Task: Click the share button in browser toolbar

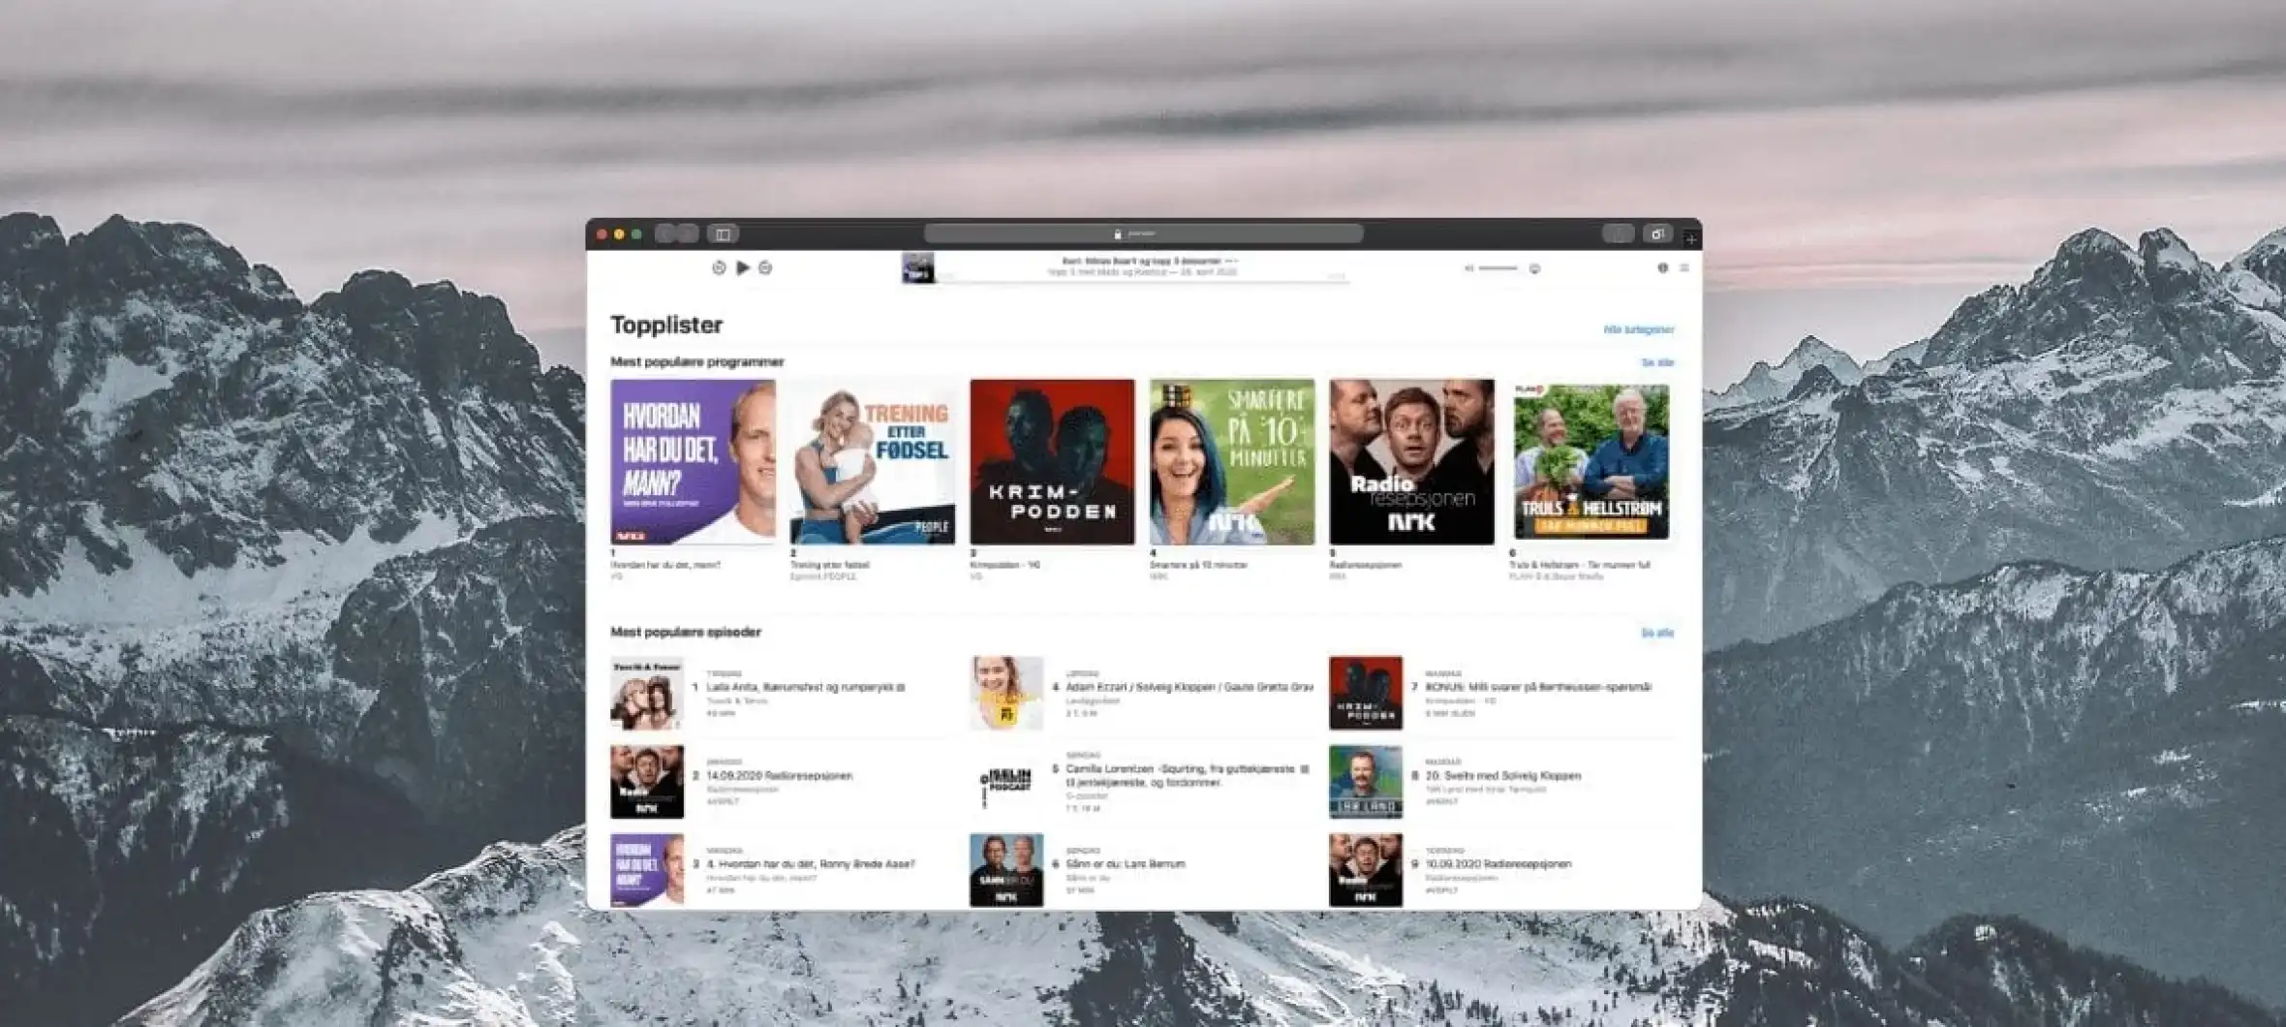Action: pos(1617,233)
